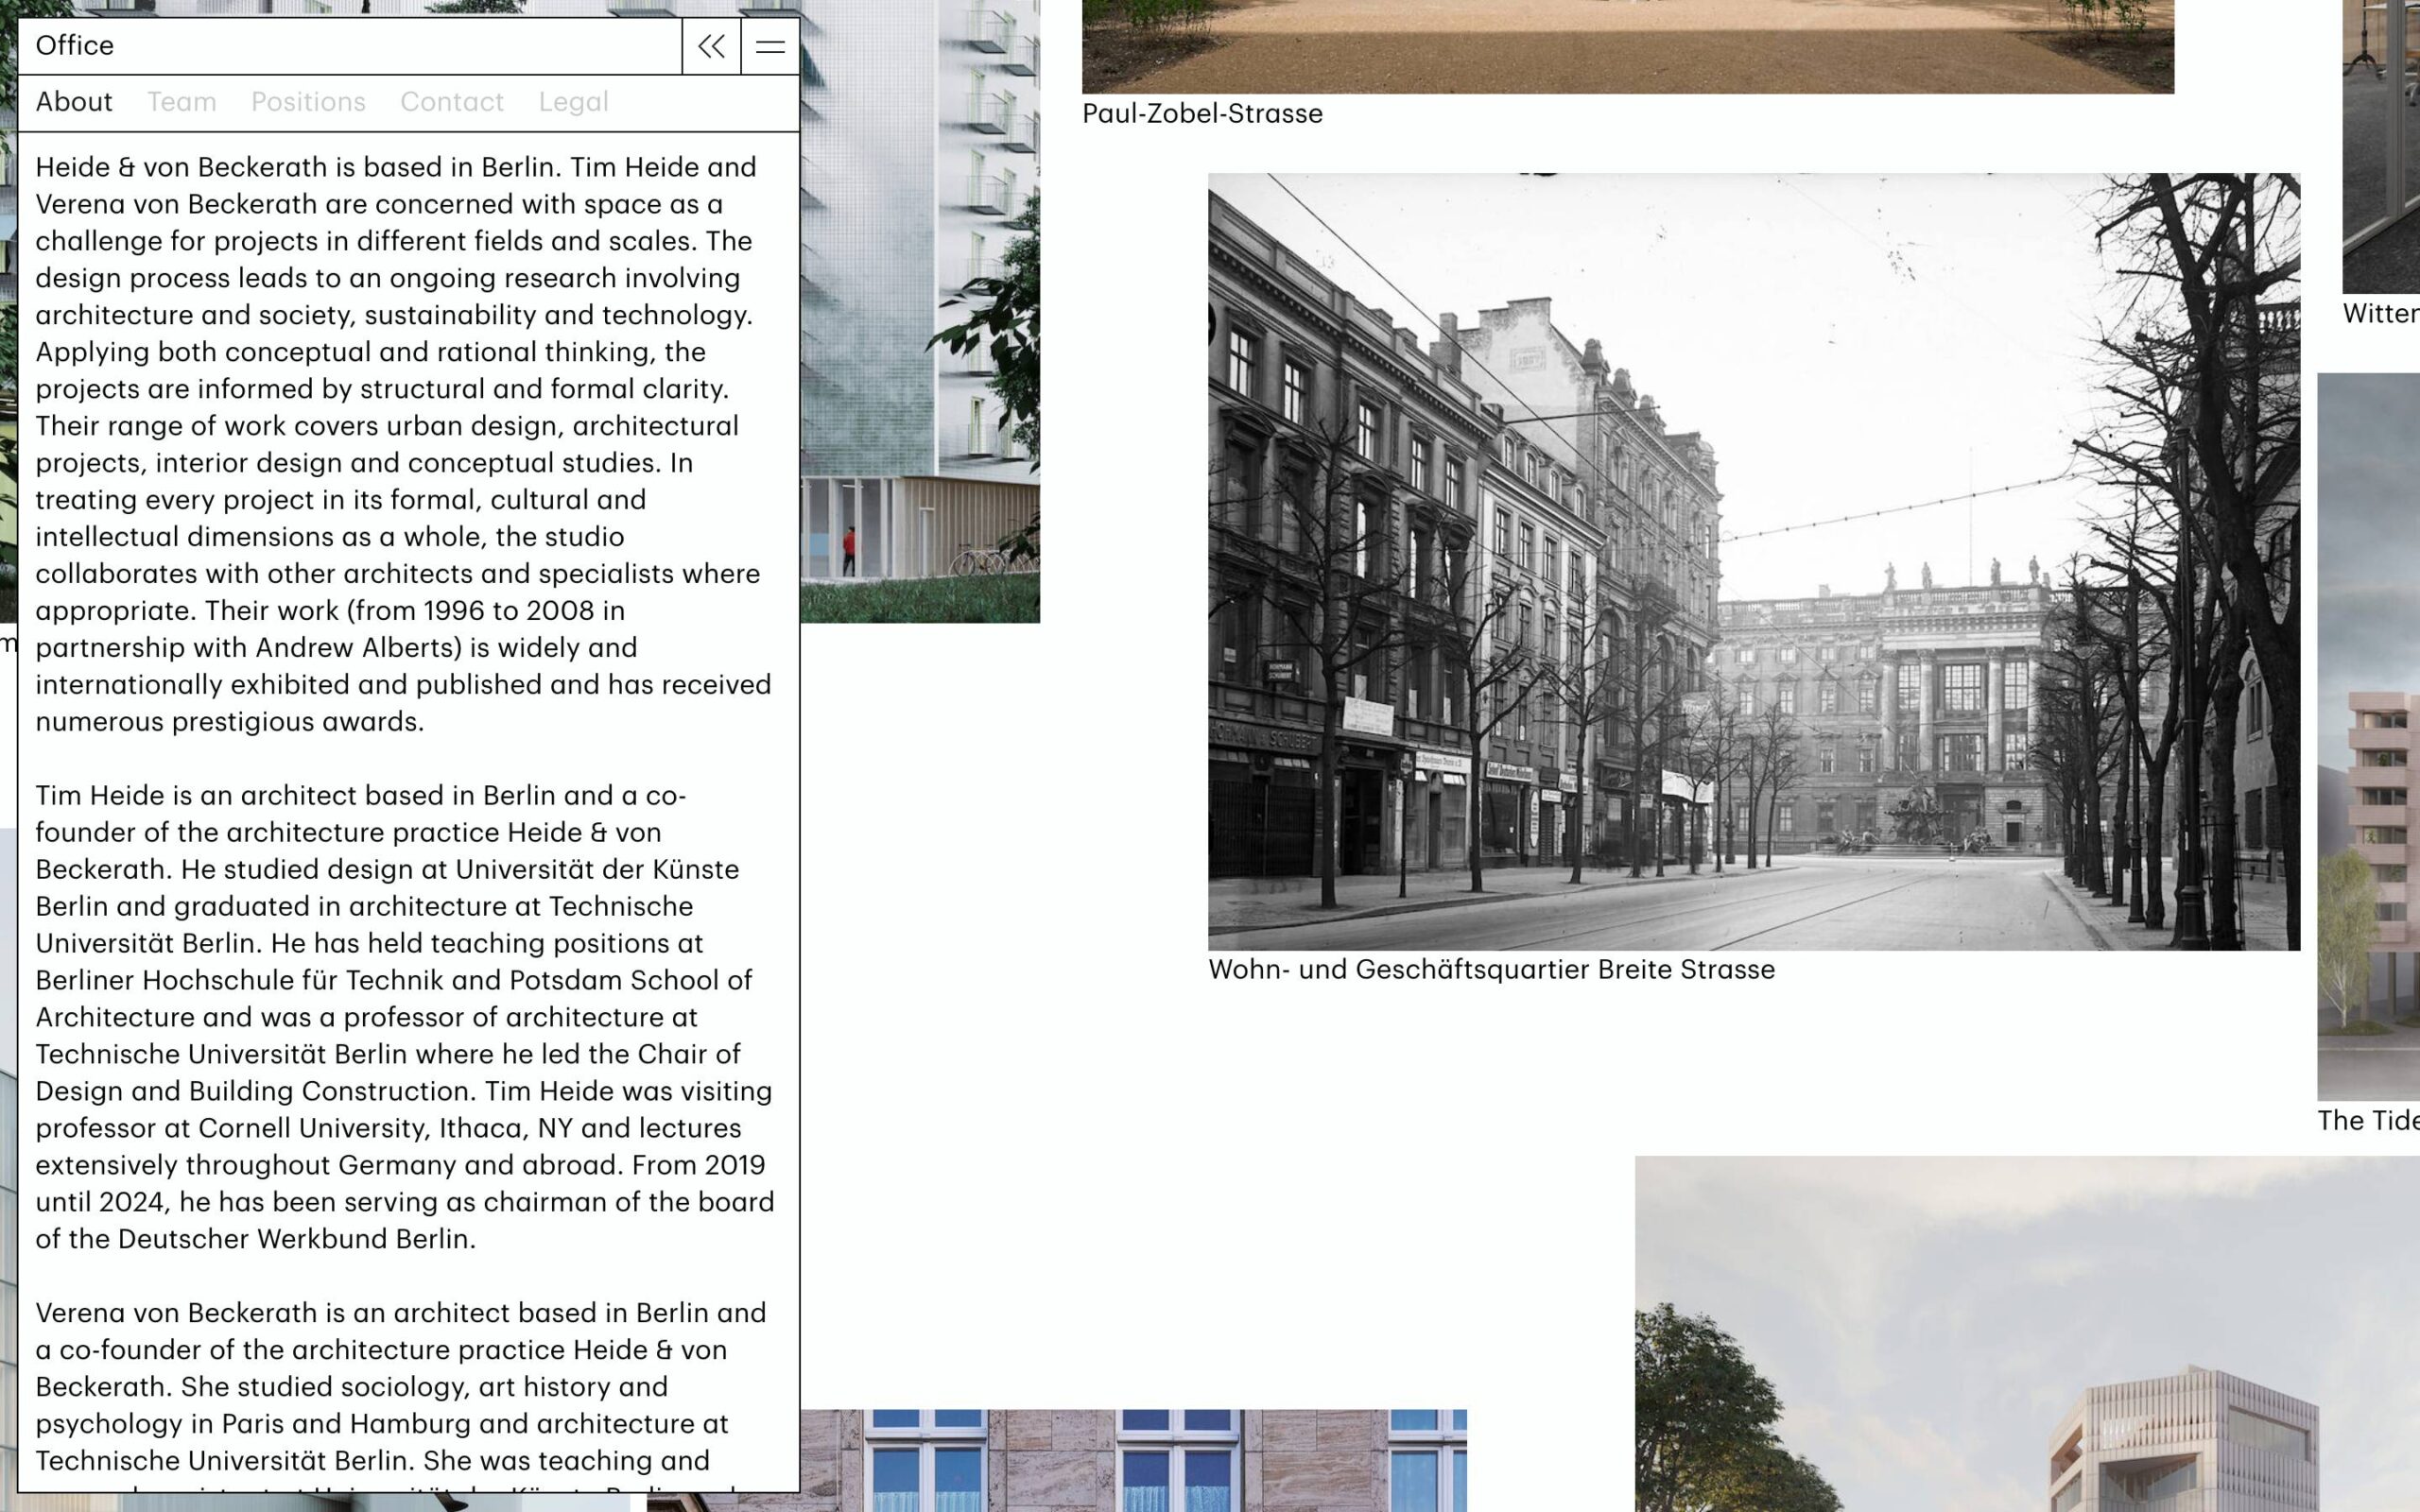The width and height of the screenshot is (2420, 1512).
Task: Open Paul-Zobel-Strasse project link
Action: pos(1201,114)
